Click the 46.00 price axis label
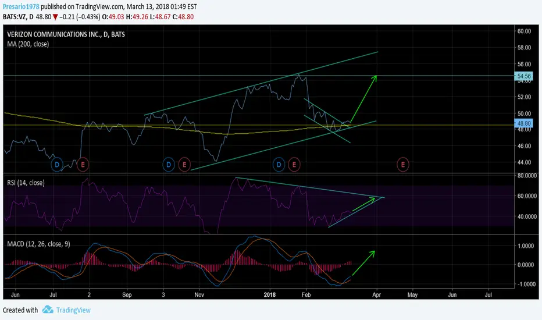The image size is (542, 320). 524,145
